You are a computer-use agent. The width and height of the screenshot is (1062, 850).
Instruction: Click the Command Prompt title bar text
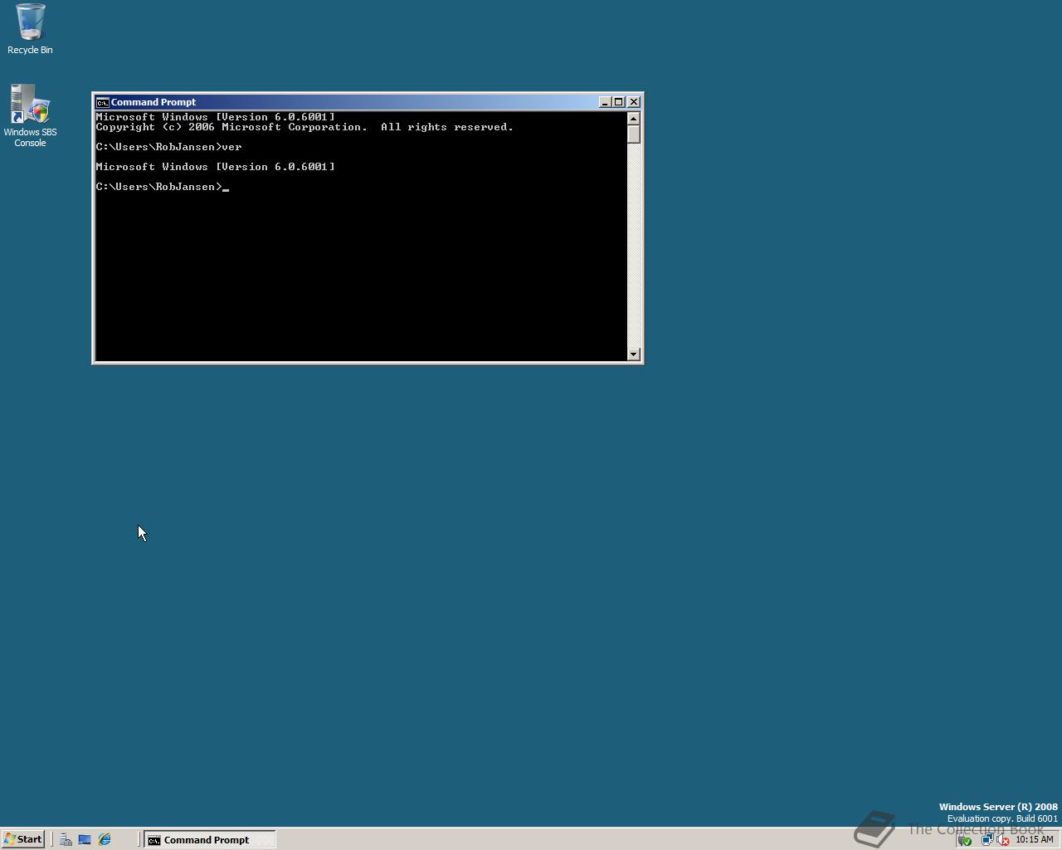[153, 102]
